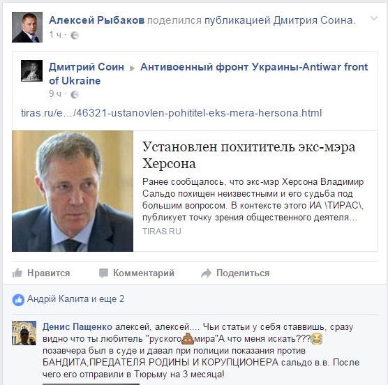388x385 pixels.
Task: Click the globe privacy icon beside 1 ч
Action: [x=75, y=36]
